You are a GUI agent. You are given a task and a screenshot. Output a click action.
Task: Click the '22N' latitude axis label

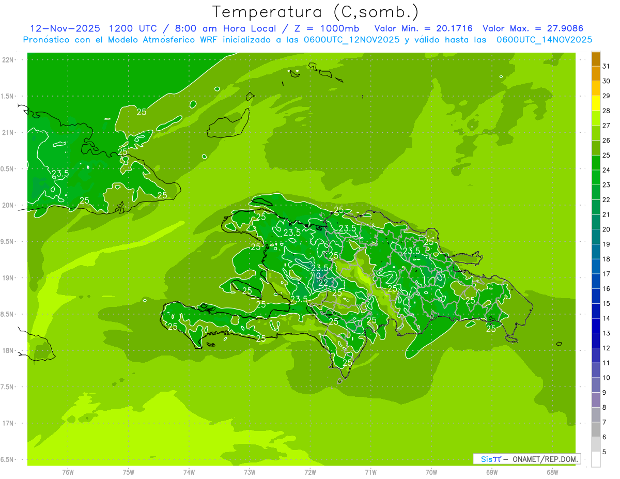(8, 60)
